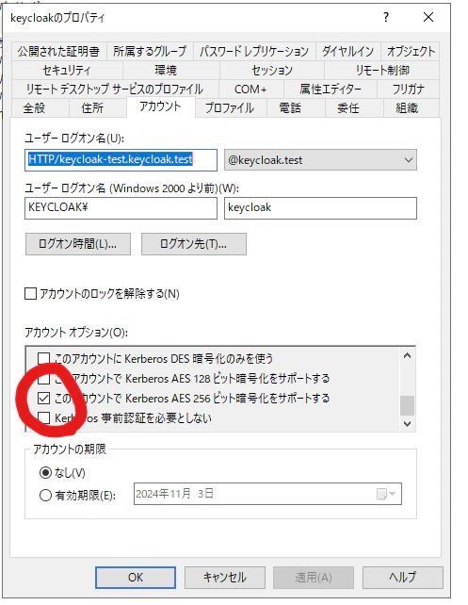Switch to the セキュリティ tab

pyautogui.click(x=67, y=71)
